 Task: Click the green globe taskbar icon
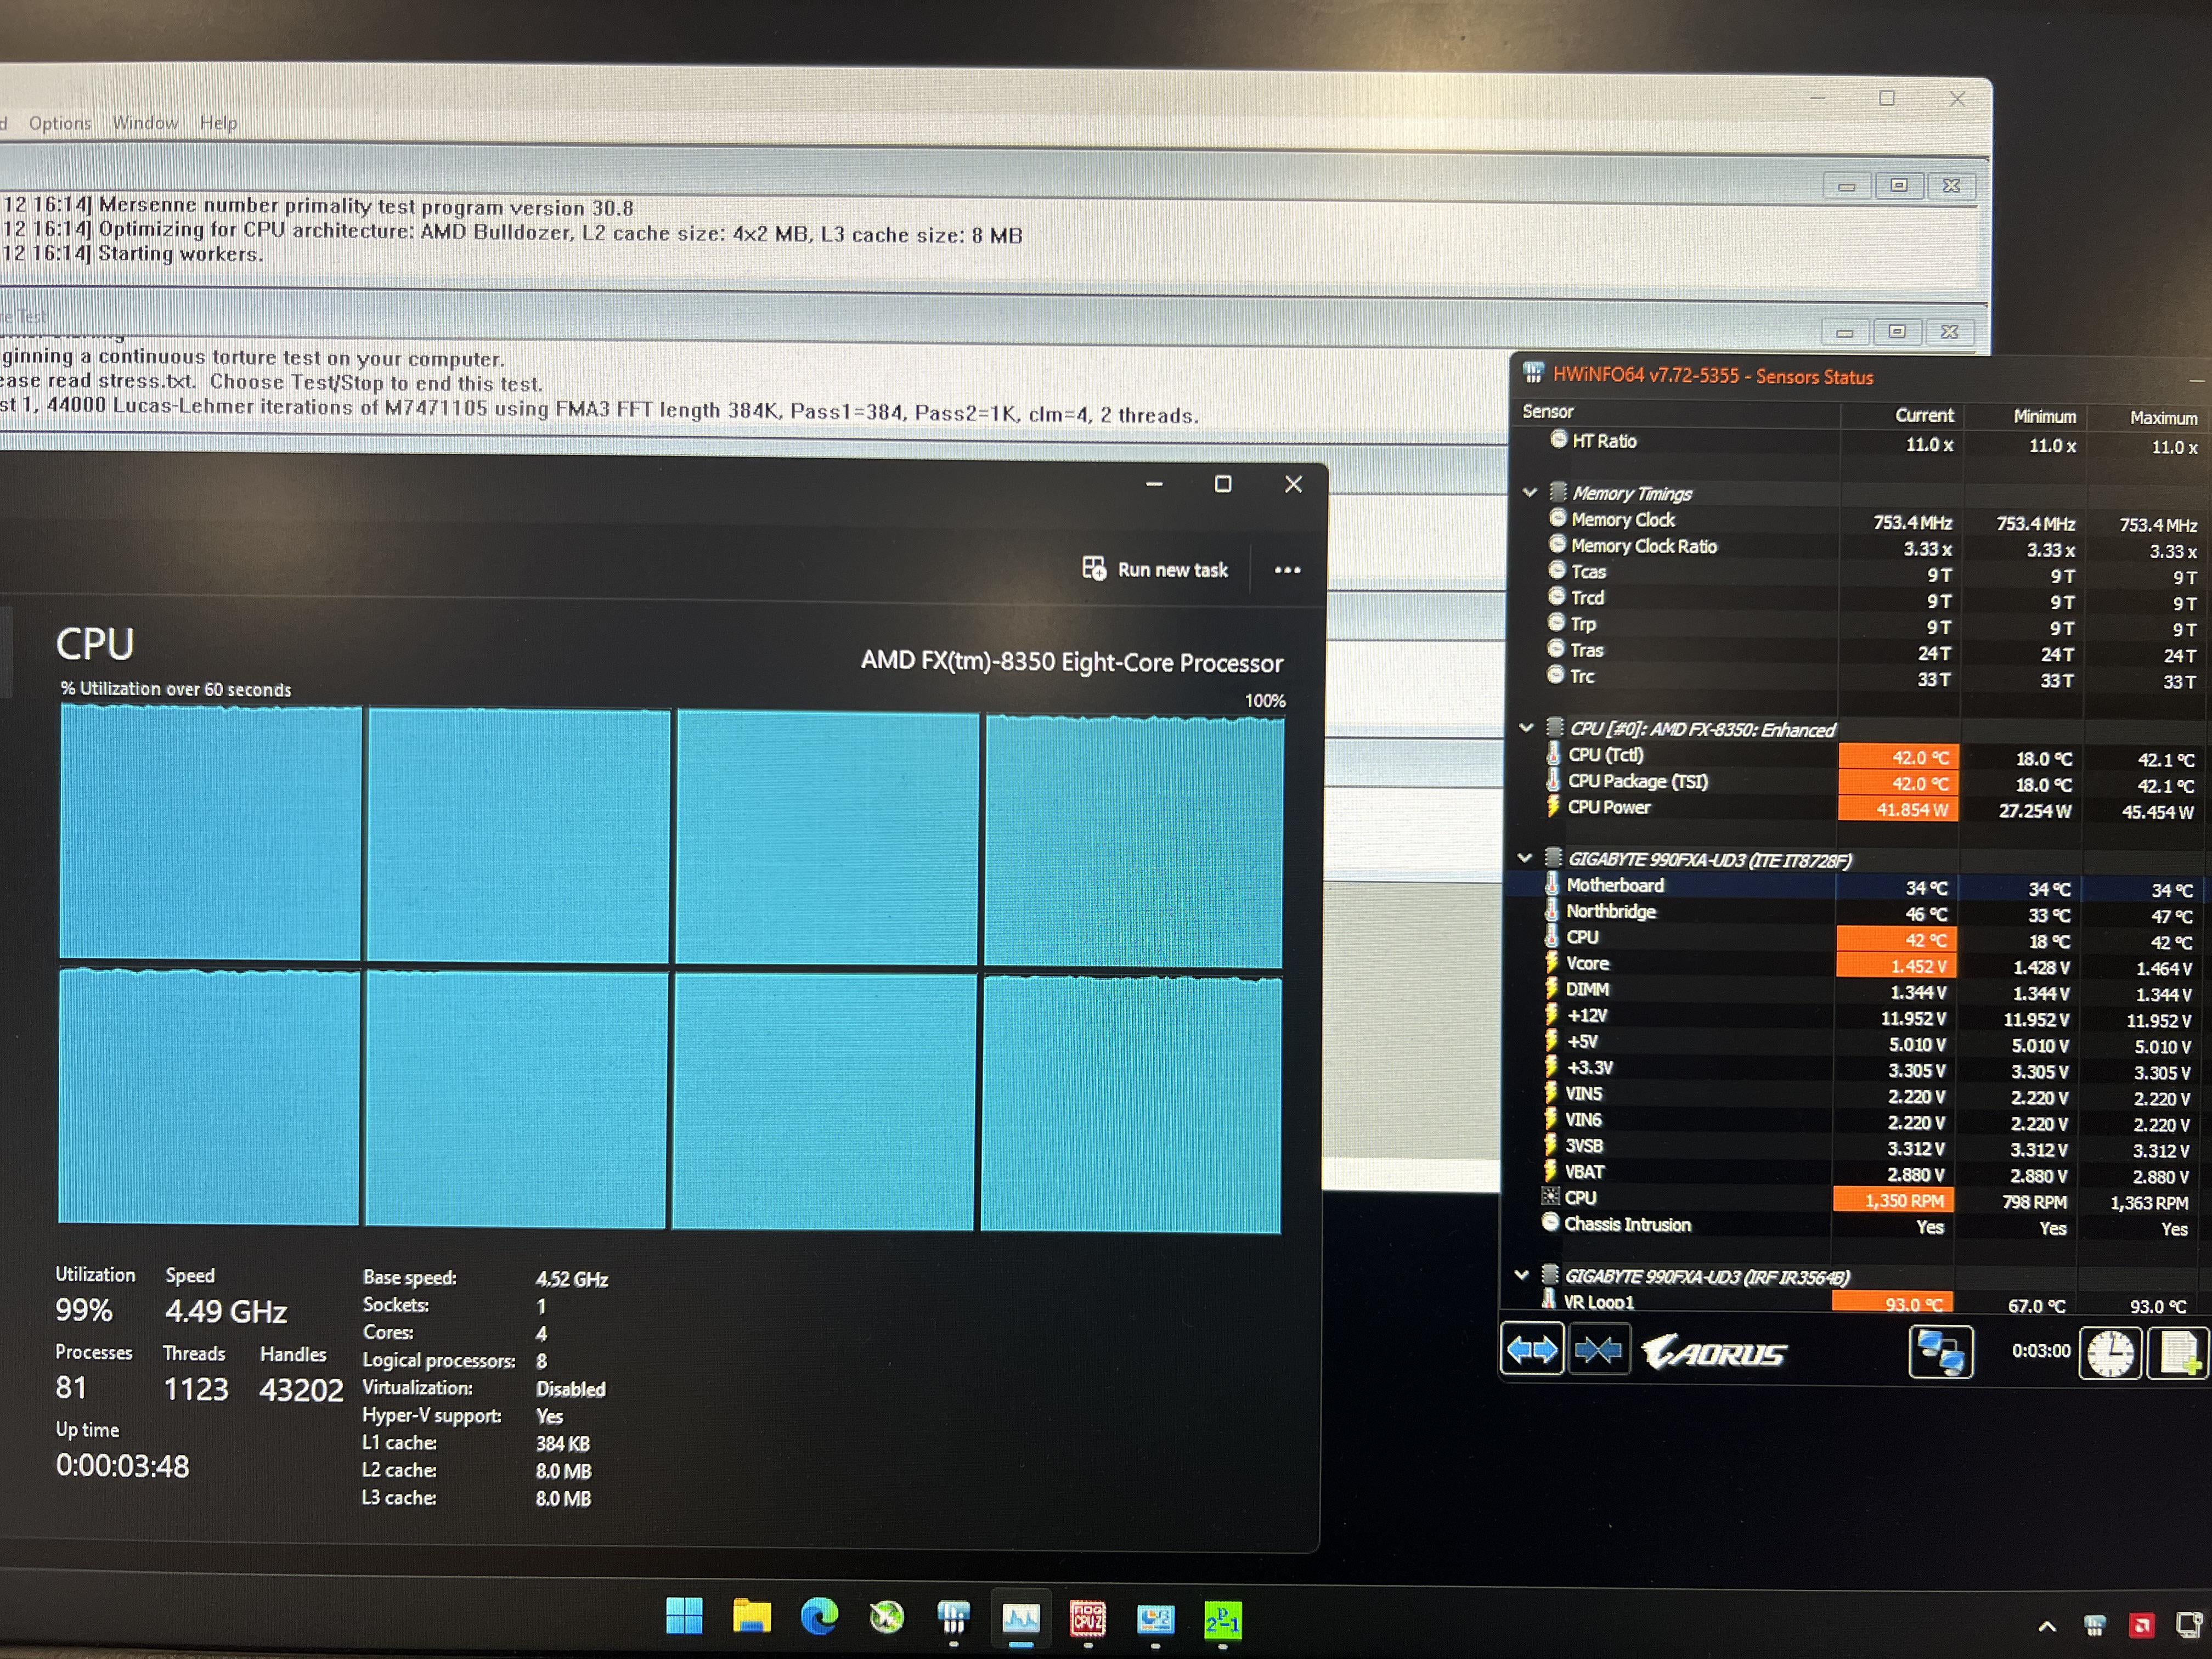pyautogui.click(x=886, y=1617)
